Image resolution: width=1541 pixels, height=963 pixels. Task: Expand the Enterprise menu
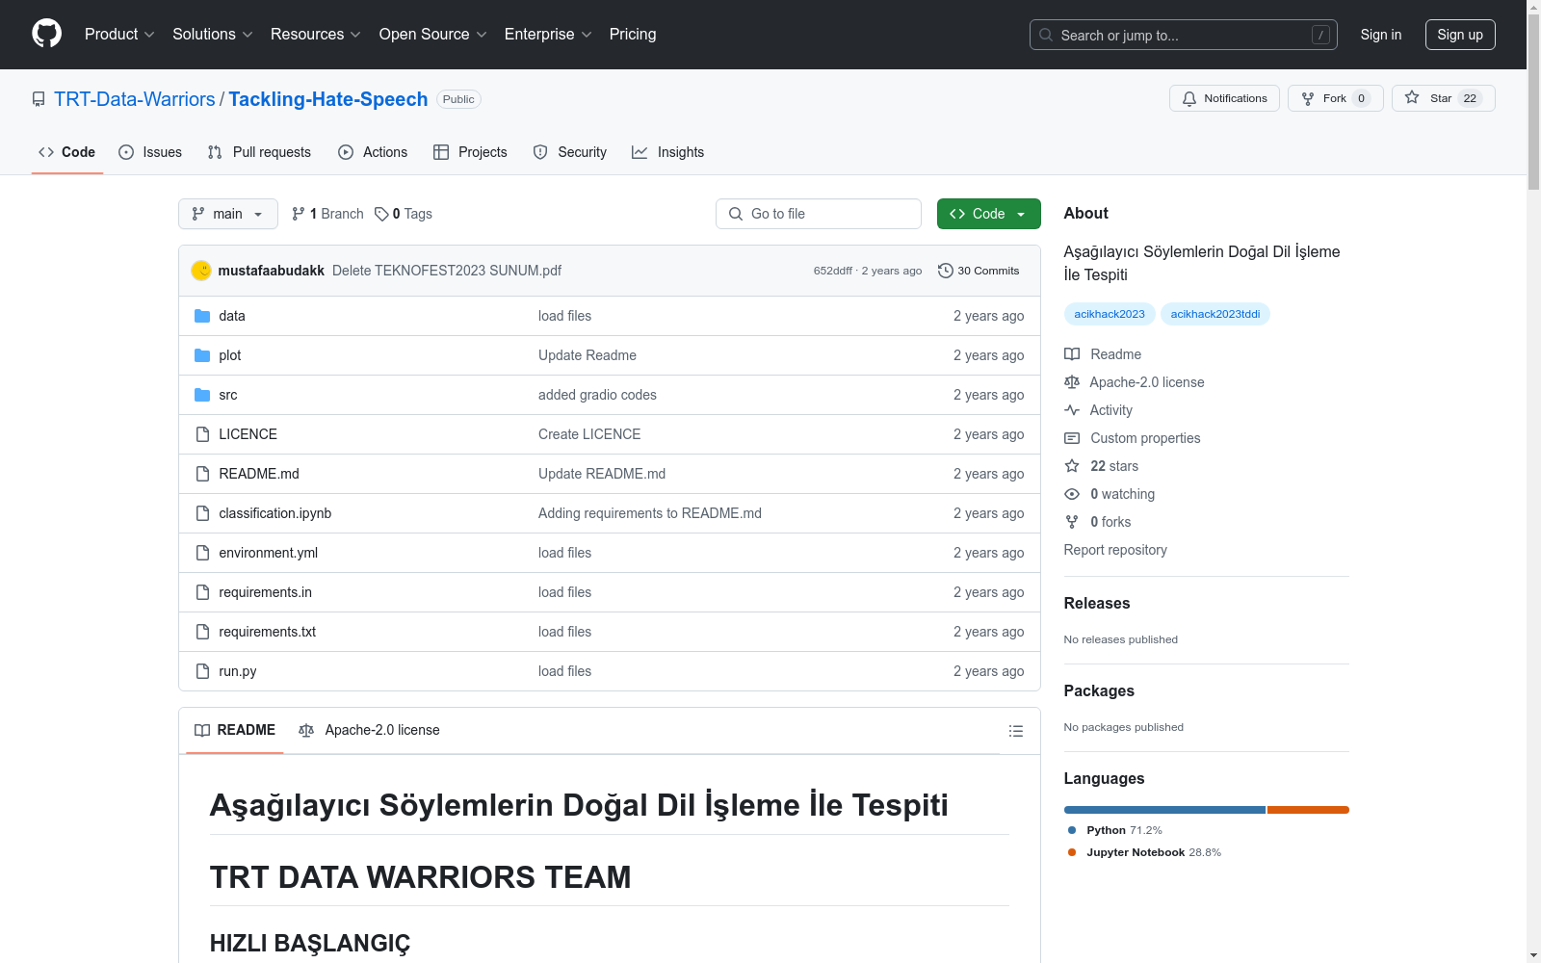coord(548,34)
